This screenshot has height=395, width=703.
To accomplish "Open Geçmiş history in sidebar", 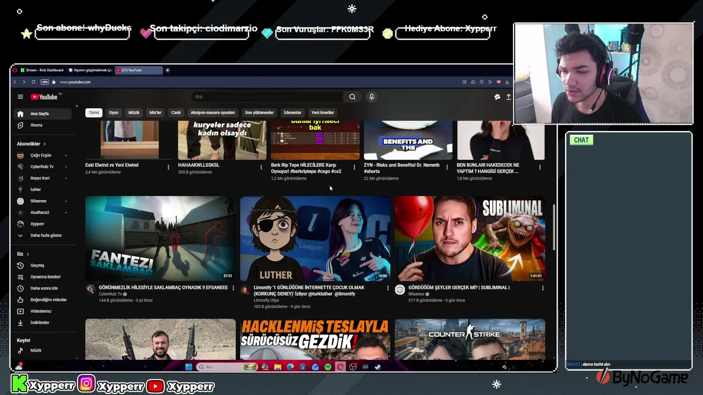I will coord(43,266).
